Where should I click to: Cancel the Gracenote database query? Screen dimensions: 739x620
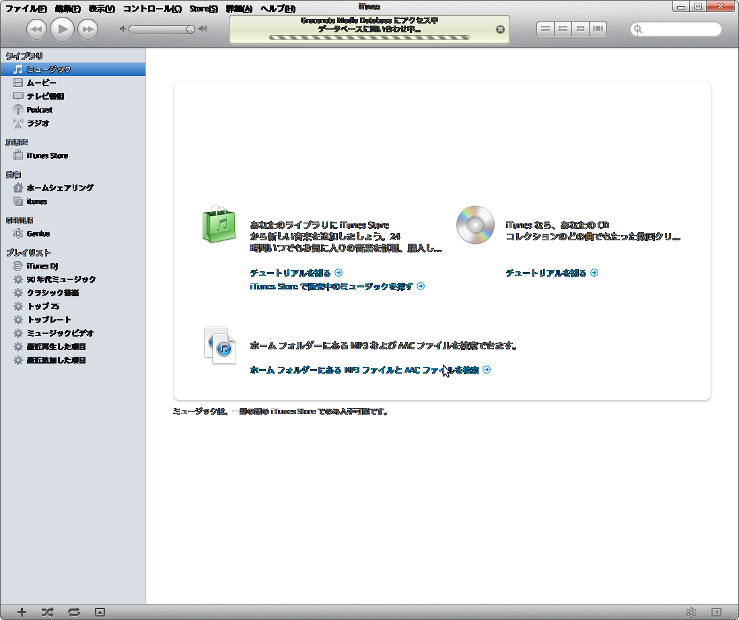500,29
